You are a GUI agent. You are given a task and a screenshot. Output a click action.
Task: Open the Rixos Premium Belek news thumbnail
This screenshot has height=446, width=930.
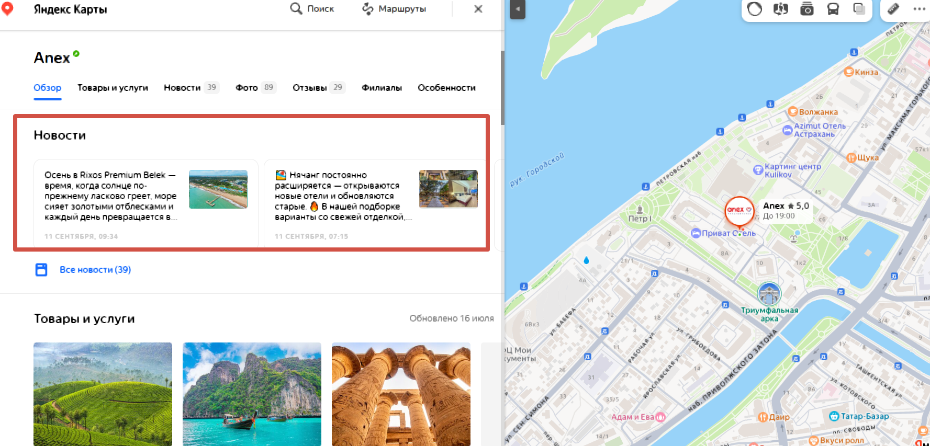[x=218, y=189]
